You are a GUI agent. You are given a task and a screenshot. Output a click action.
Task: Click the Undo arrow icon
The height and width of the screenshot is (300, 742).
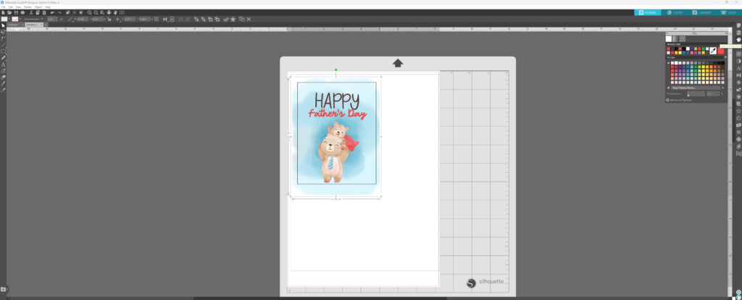coord(52,12)
